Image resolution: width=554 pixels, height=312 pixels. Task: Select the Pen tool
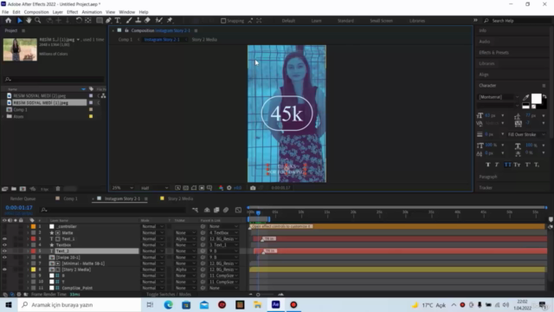pos(108,21)
